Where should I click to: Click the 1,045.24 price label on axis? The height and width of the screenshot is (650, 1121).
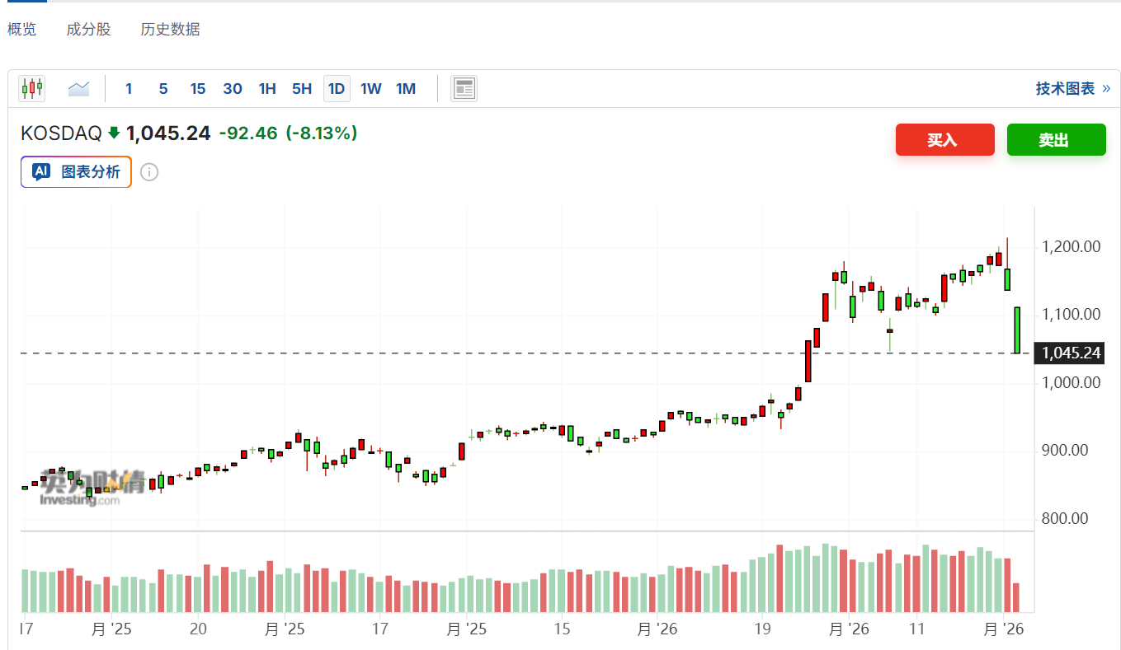[x=1071, y=353]
